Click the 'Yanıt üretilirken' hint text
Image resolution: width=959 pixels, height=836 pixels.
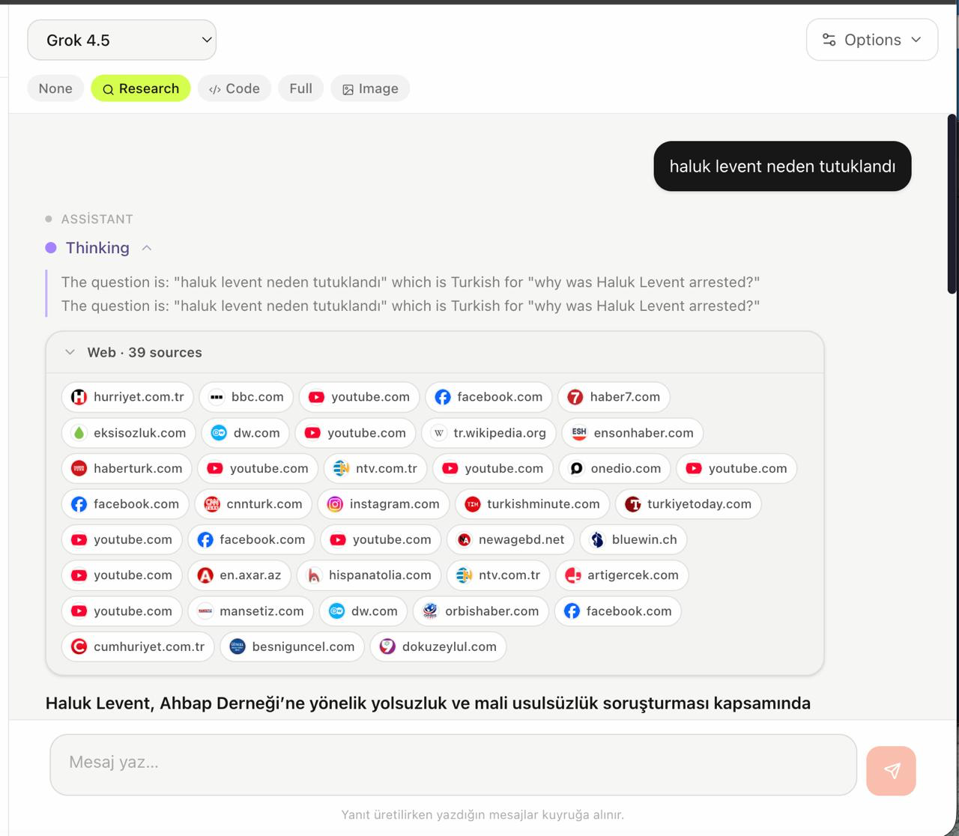coord(482,815)
